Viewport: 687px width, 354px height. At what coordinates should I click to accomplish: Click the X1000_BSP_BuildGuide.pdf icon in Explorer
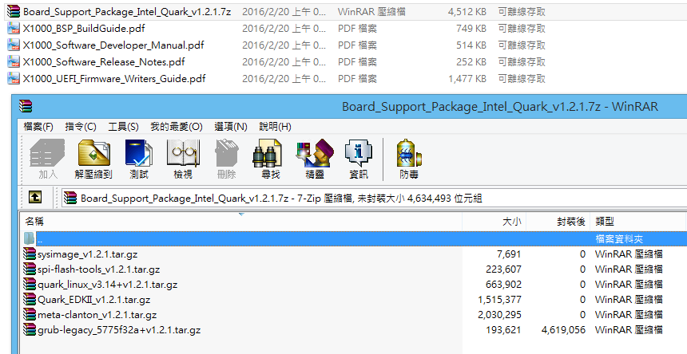(14, 29)
